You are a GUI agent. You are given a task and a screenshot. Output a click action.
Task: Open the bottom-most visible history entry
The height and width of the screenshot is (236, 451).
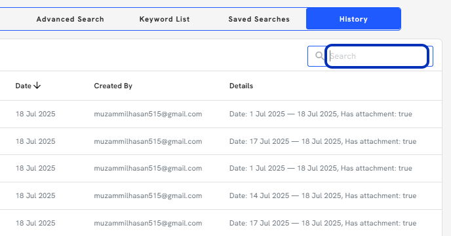pos(323,223)
